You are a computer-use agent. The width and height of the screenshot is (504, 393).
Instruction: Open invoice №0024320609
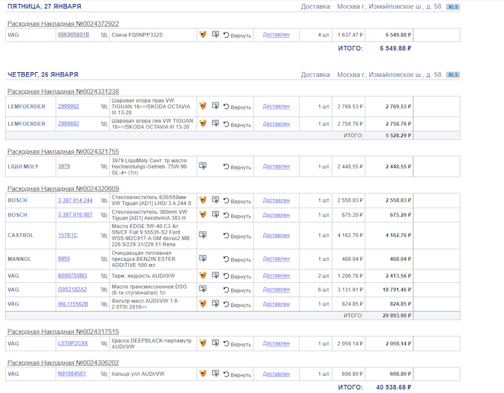click(63, 189)
